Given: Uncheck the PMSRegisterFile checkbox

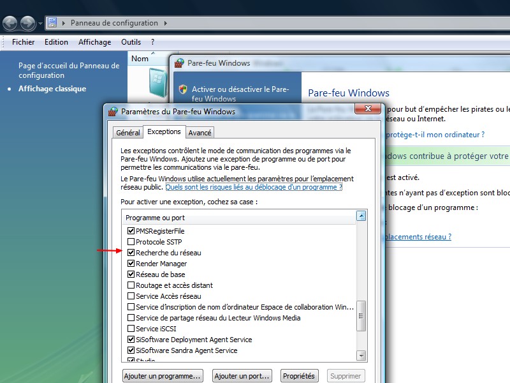Looking at the screenshot, I should click(x=131, y=231).
